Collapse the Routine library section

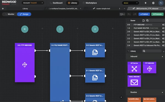point(162,92)
